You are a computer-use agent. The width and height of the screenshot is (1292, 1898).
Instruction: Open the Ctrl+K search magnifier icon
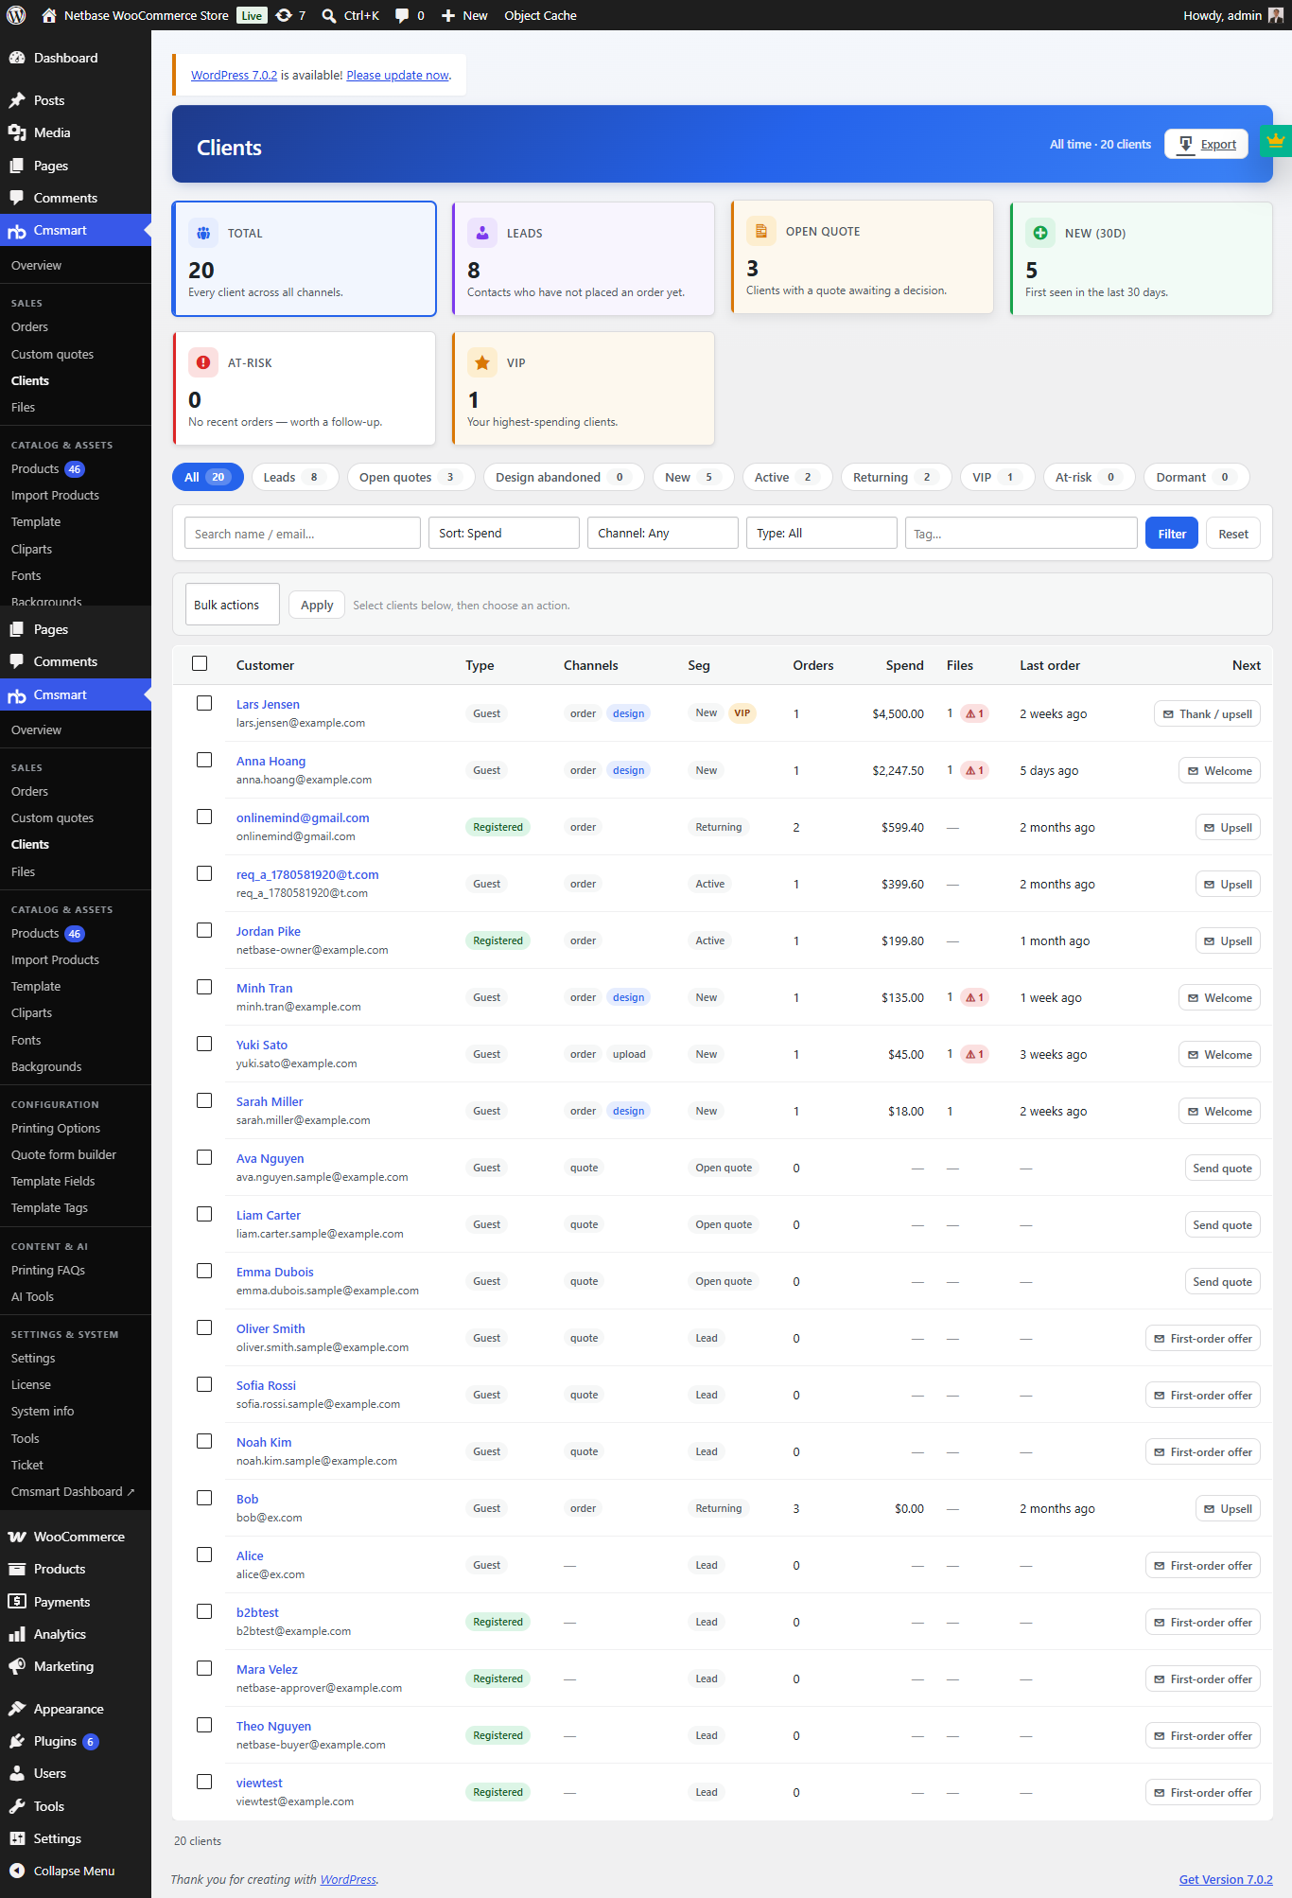pos(329,15)
